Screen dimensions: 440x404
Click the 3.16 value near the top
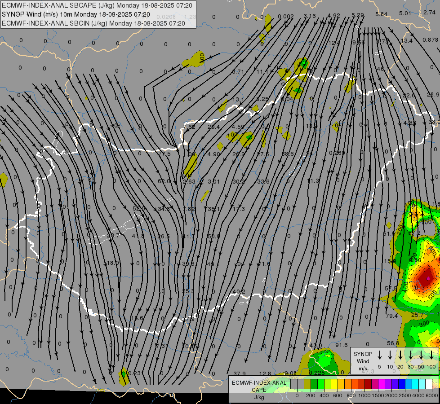click(310, 16)
